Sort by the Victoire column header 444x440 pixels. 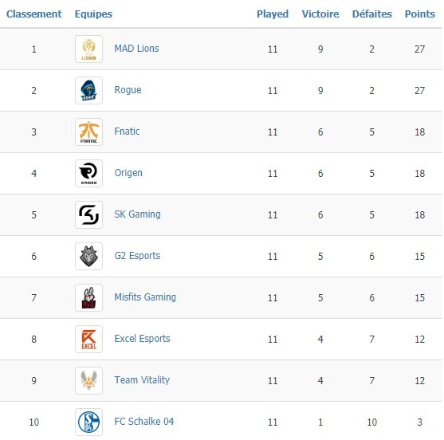pyautogui.click(x=320, y=14)
